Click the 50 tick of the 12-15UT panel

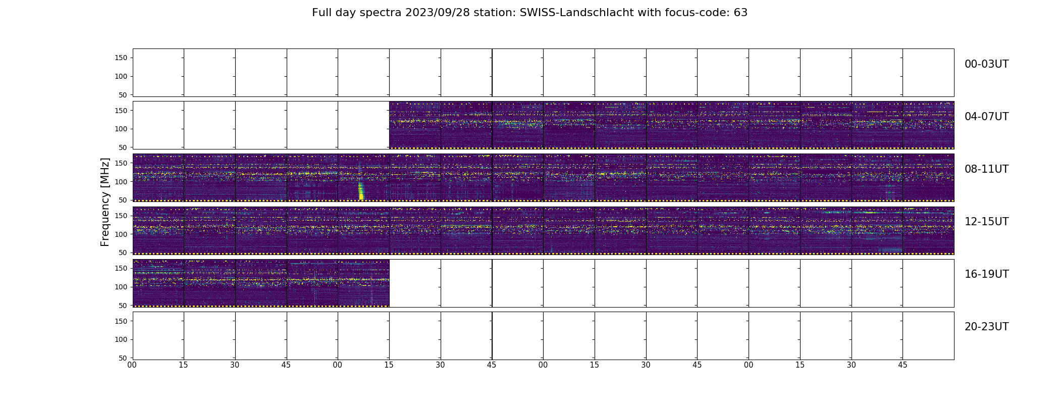click(x=123, y=252)
